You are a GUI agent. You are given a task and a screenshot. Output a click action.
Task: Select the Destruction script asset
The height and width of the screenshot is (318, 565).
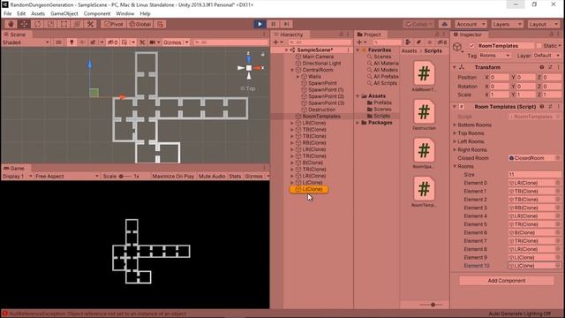(x=424, y=115)
